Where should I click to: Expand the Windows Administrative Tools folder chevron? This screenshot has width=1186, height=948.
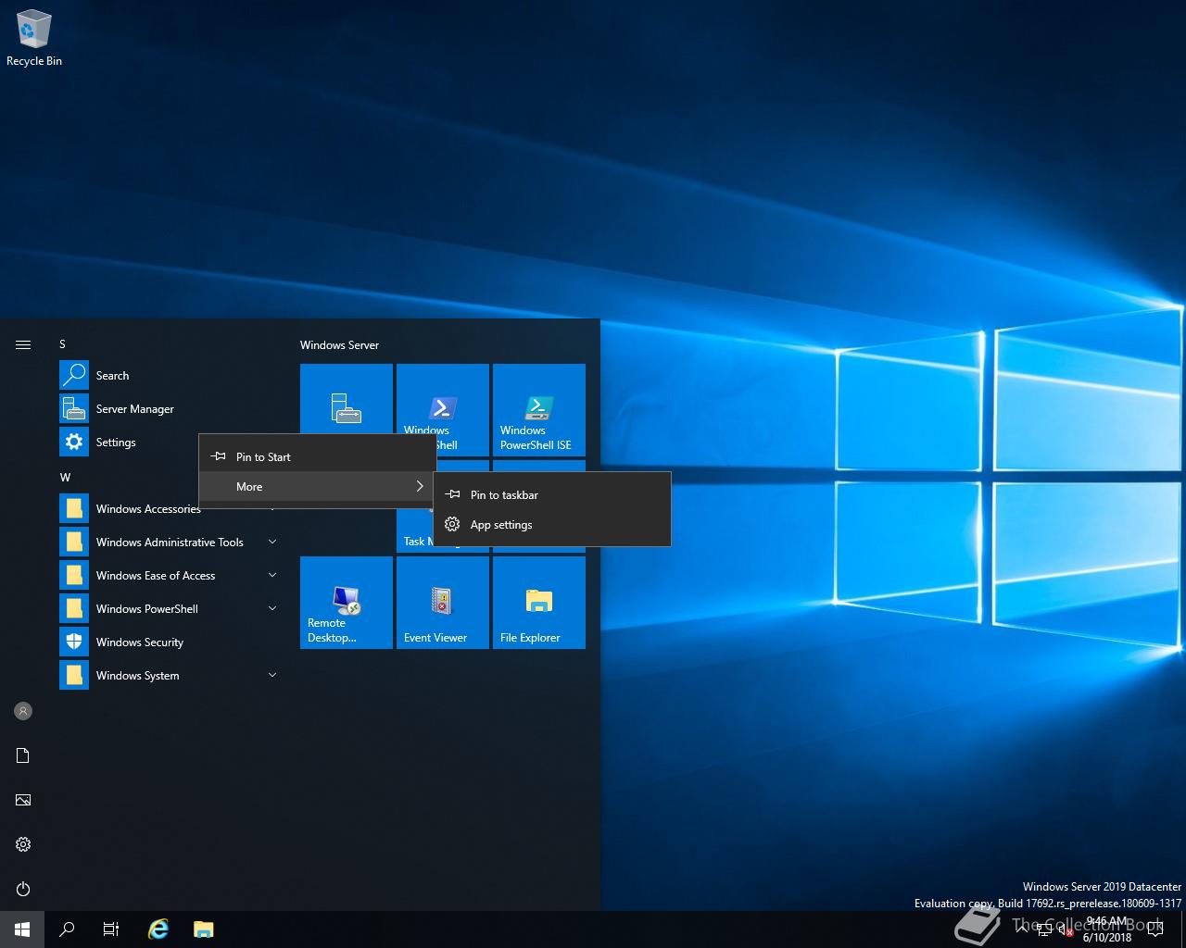(x=272, y=542)
